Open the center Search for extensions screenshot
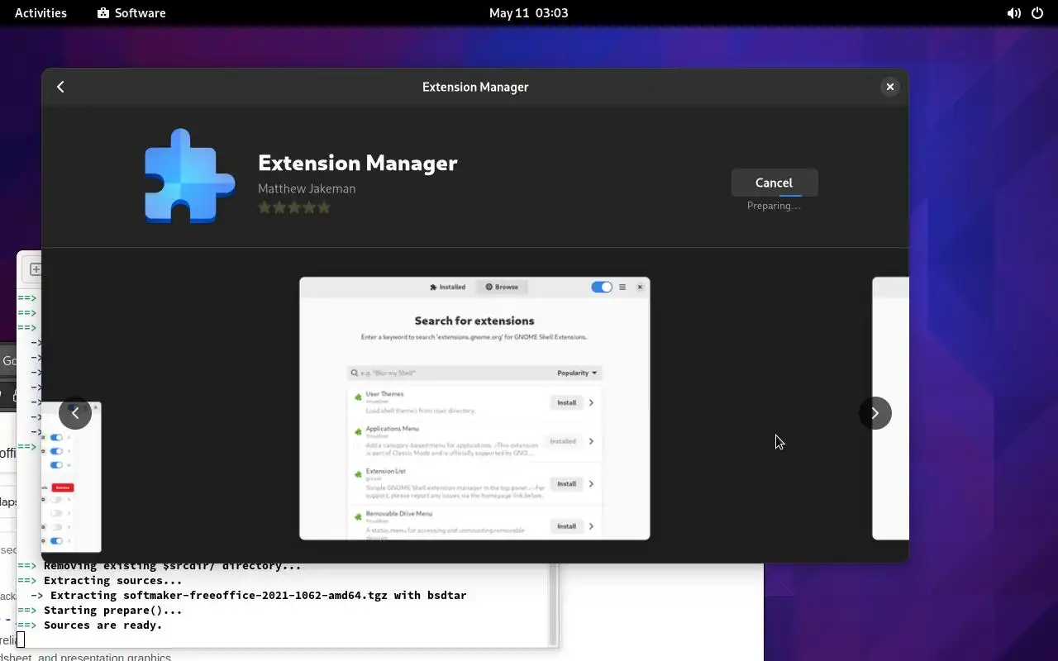1058x661 pixels. (x=474, y=408)
